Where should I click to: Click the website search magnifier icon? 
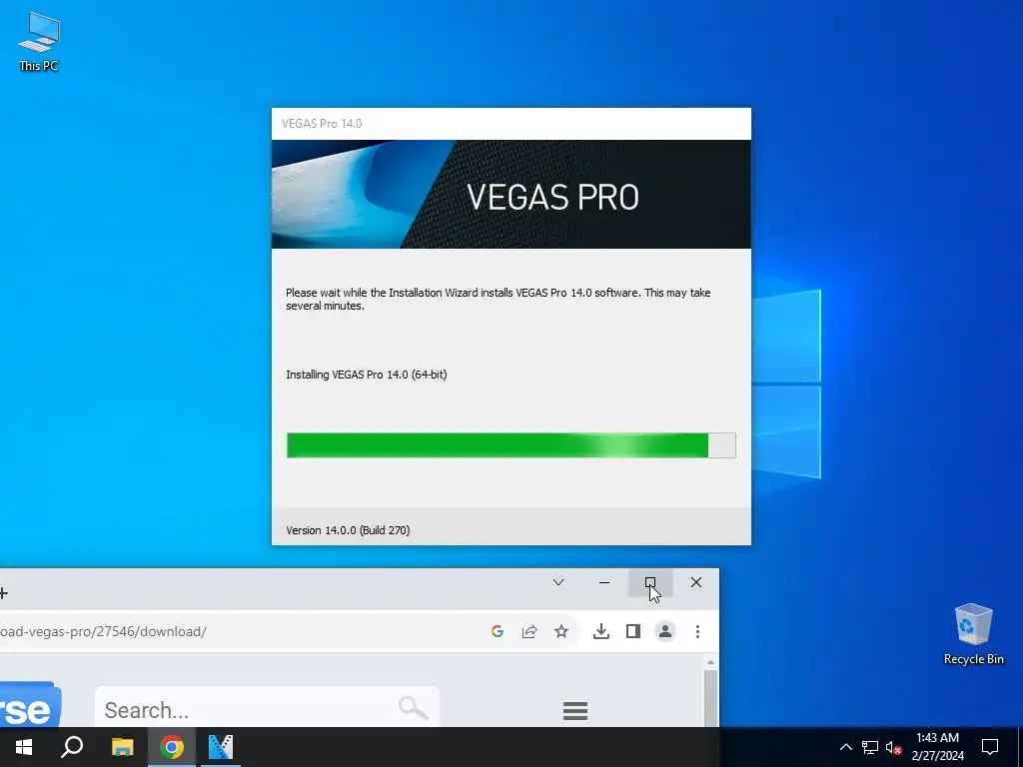coord(413,707)
